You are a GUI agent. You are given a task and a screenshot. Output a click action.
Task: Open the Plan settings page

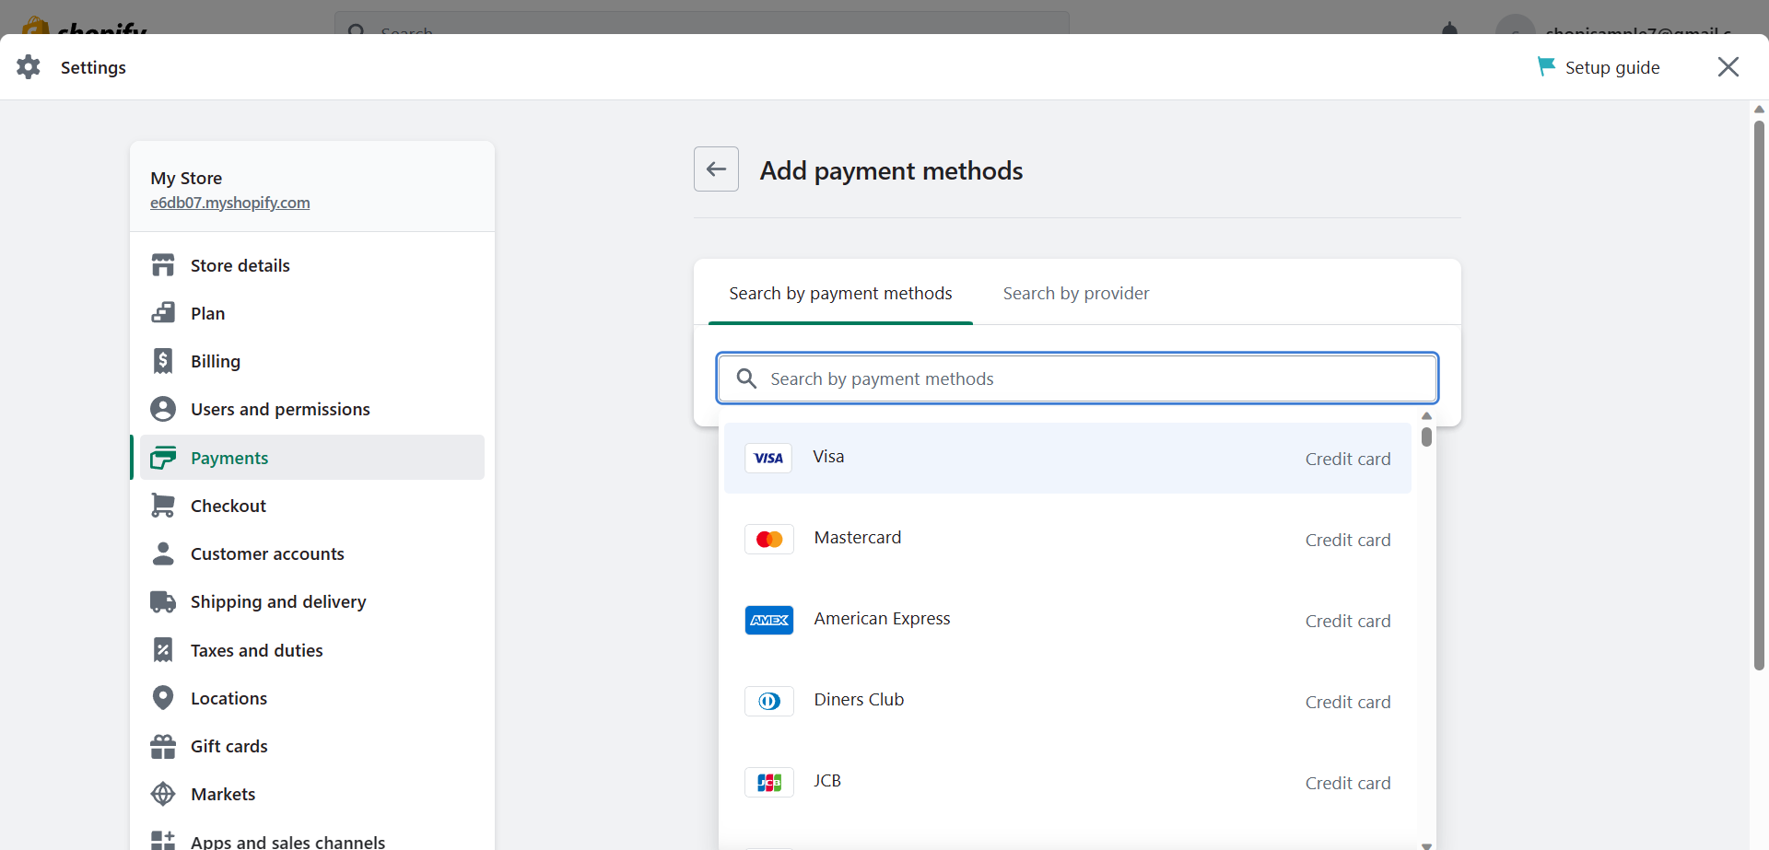click(x=312, y=313)
